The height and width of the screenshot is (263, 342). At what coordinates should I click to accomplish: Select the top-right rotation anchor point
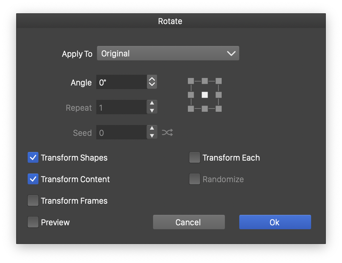(x=218, y=81)
